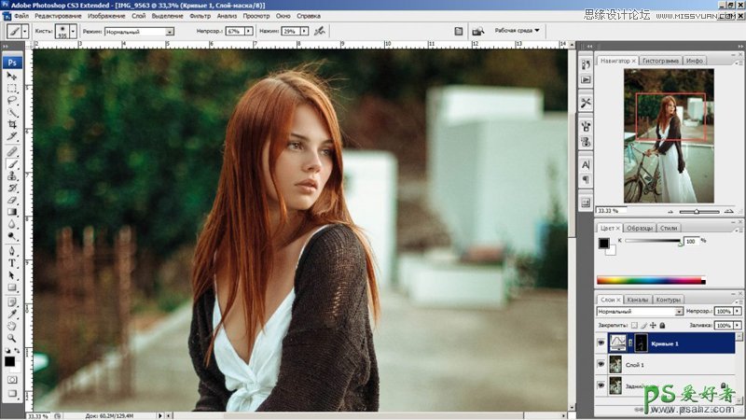This screenshot has width=746, height=420.
Task: Open the Фильтр menu
Action: coord(200,17)
